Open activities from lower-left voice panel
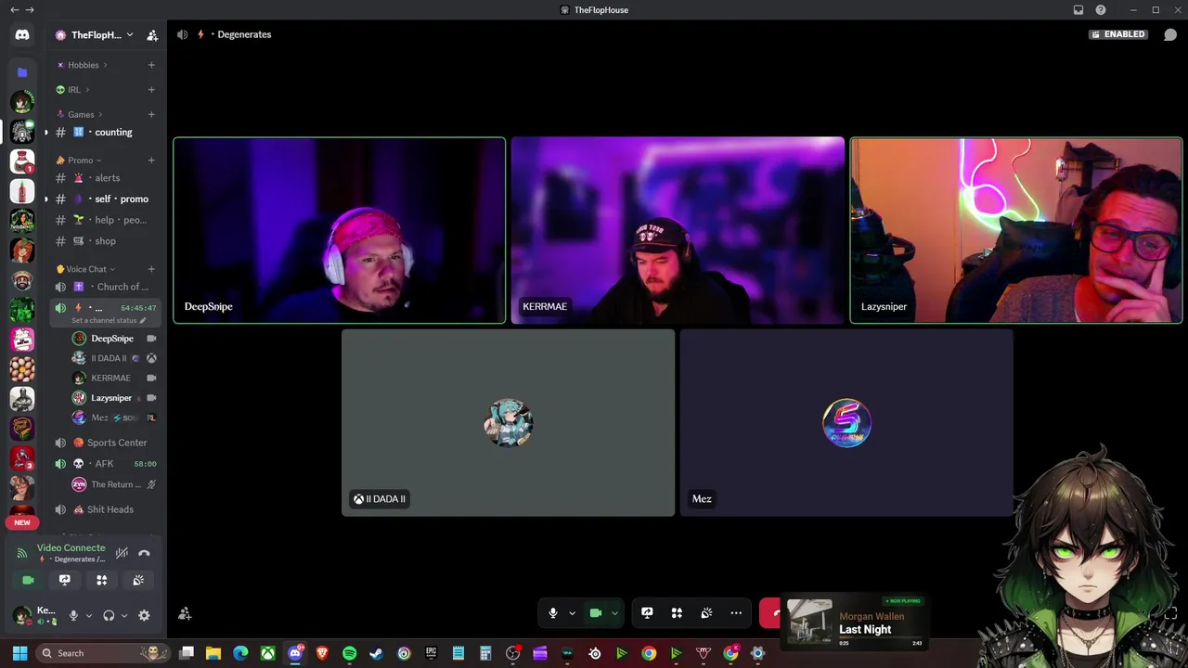Screen dimensions: 1188x668 tap(102, 580)
